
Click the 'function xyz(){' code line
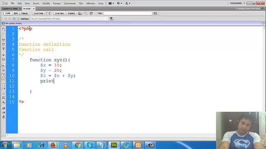[50, 60]
